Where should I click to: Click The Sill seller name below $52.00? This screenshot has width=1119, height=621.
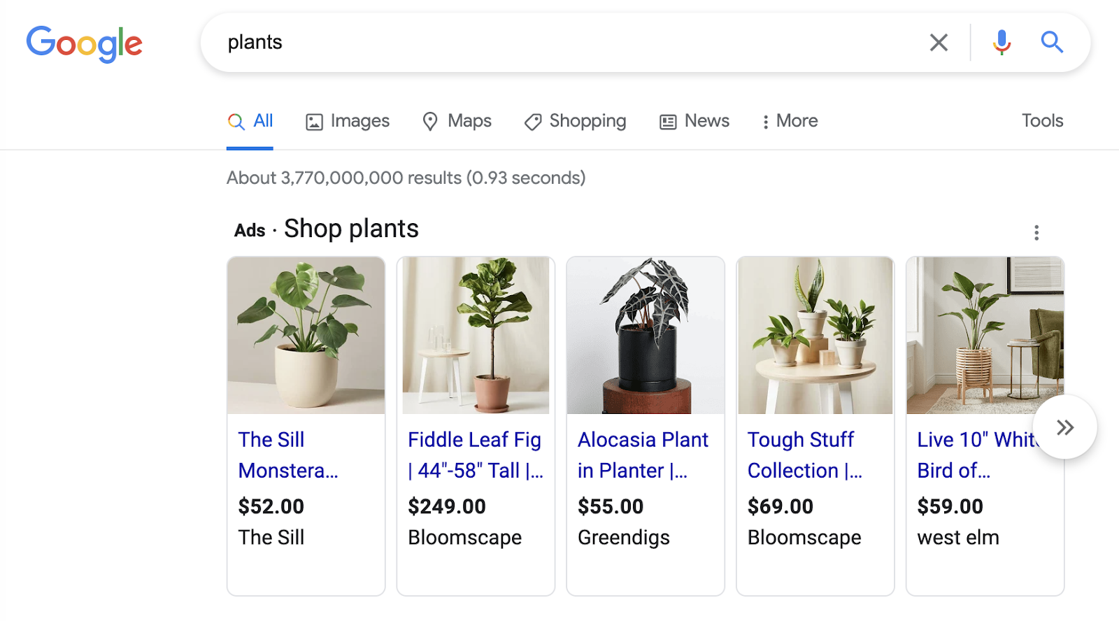[x=271, y=537]
